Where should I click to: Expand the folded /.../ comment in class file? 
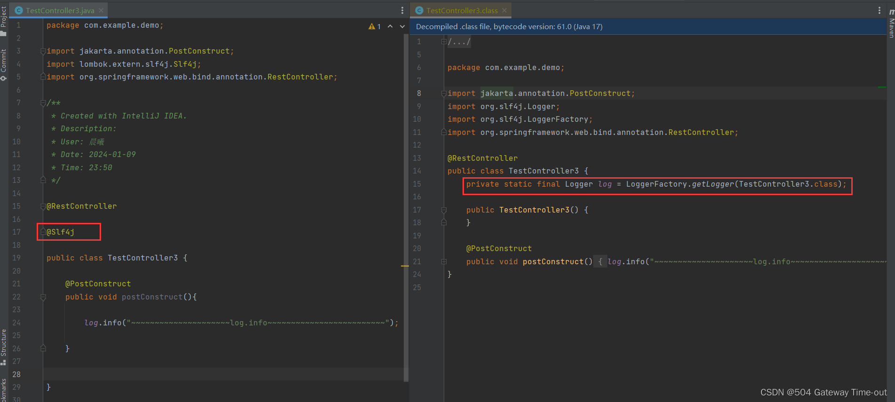click(443, 42)
